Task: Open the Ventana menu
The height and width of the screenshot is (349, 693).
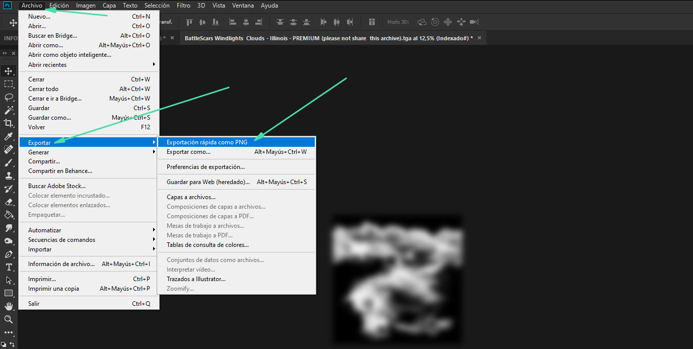Action: 243,6
